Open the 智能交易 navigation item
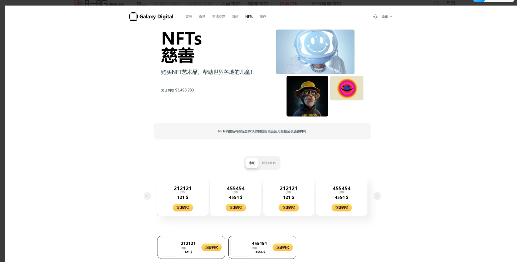The width and height of the screenshot is (517, 262). click(x=219, y=16)
